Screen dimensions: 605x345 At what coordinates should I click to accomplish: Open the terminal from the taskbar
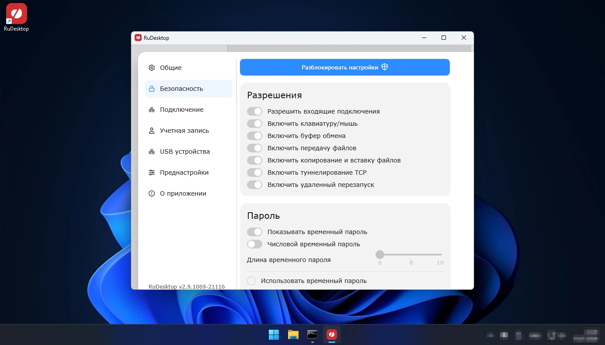[312, 335]
